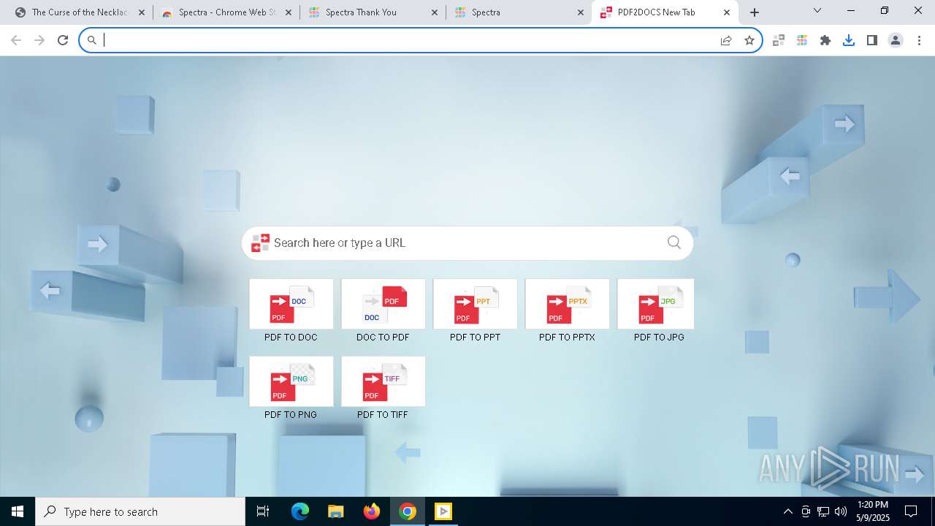
Task: Click the 'PDF TO JPG' label text
Action: 659,338
